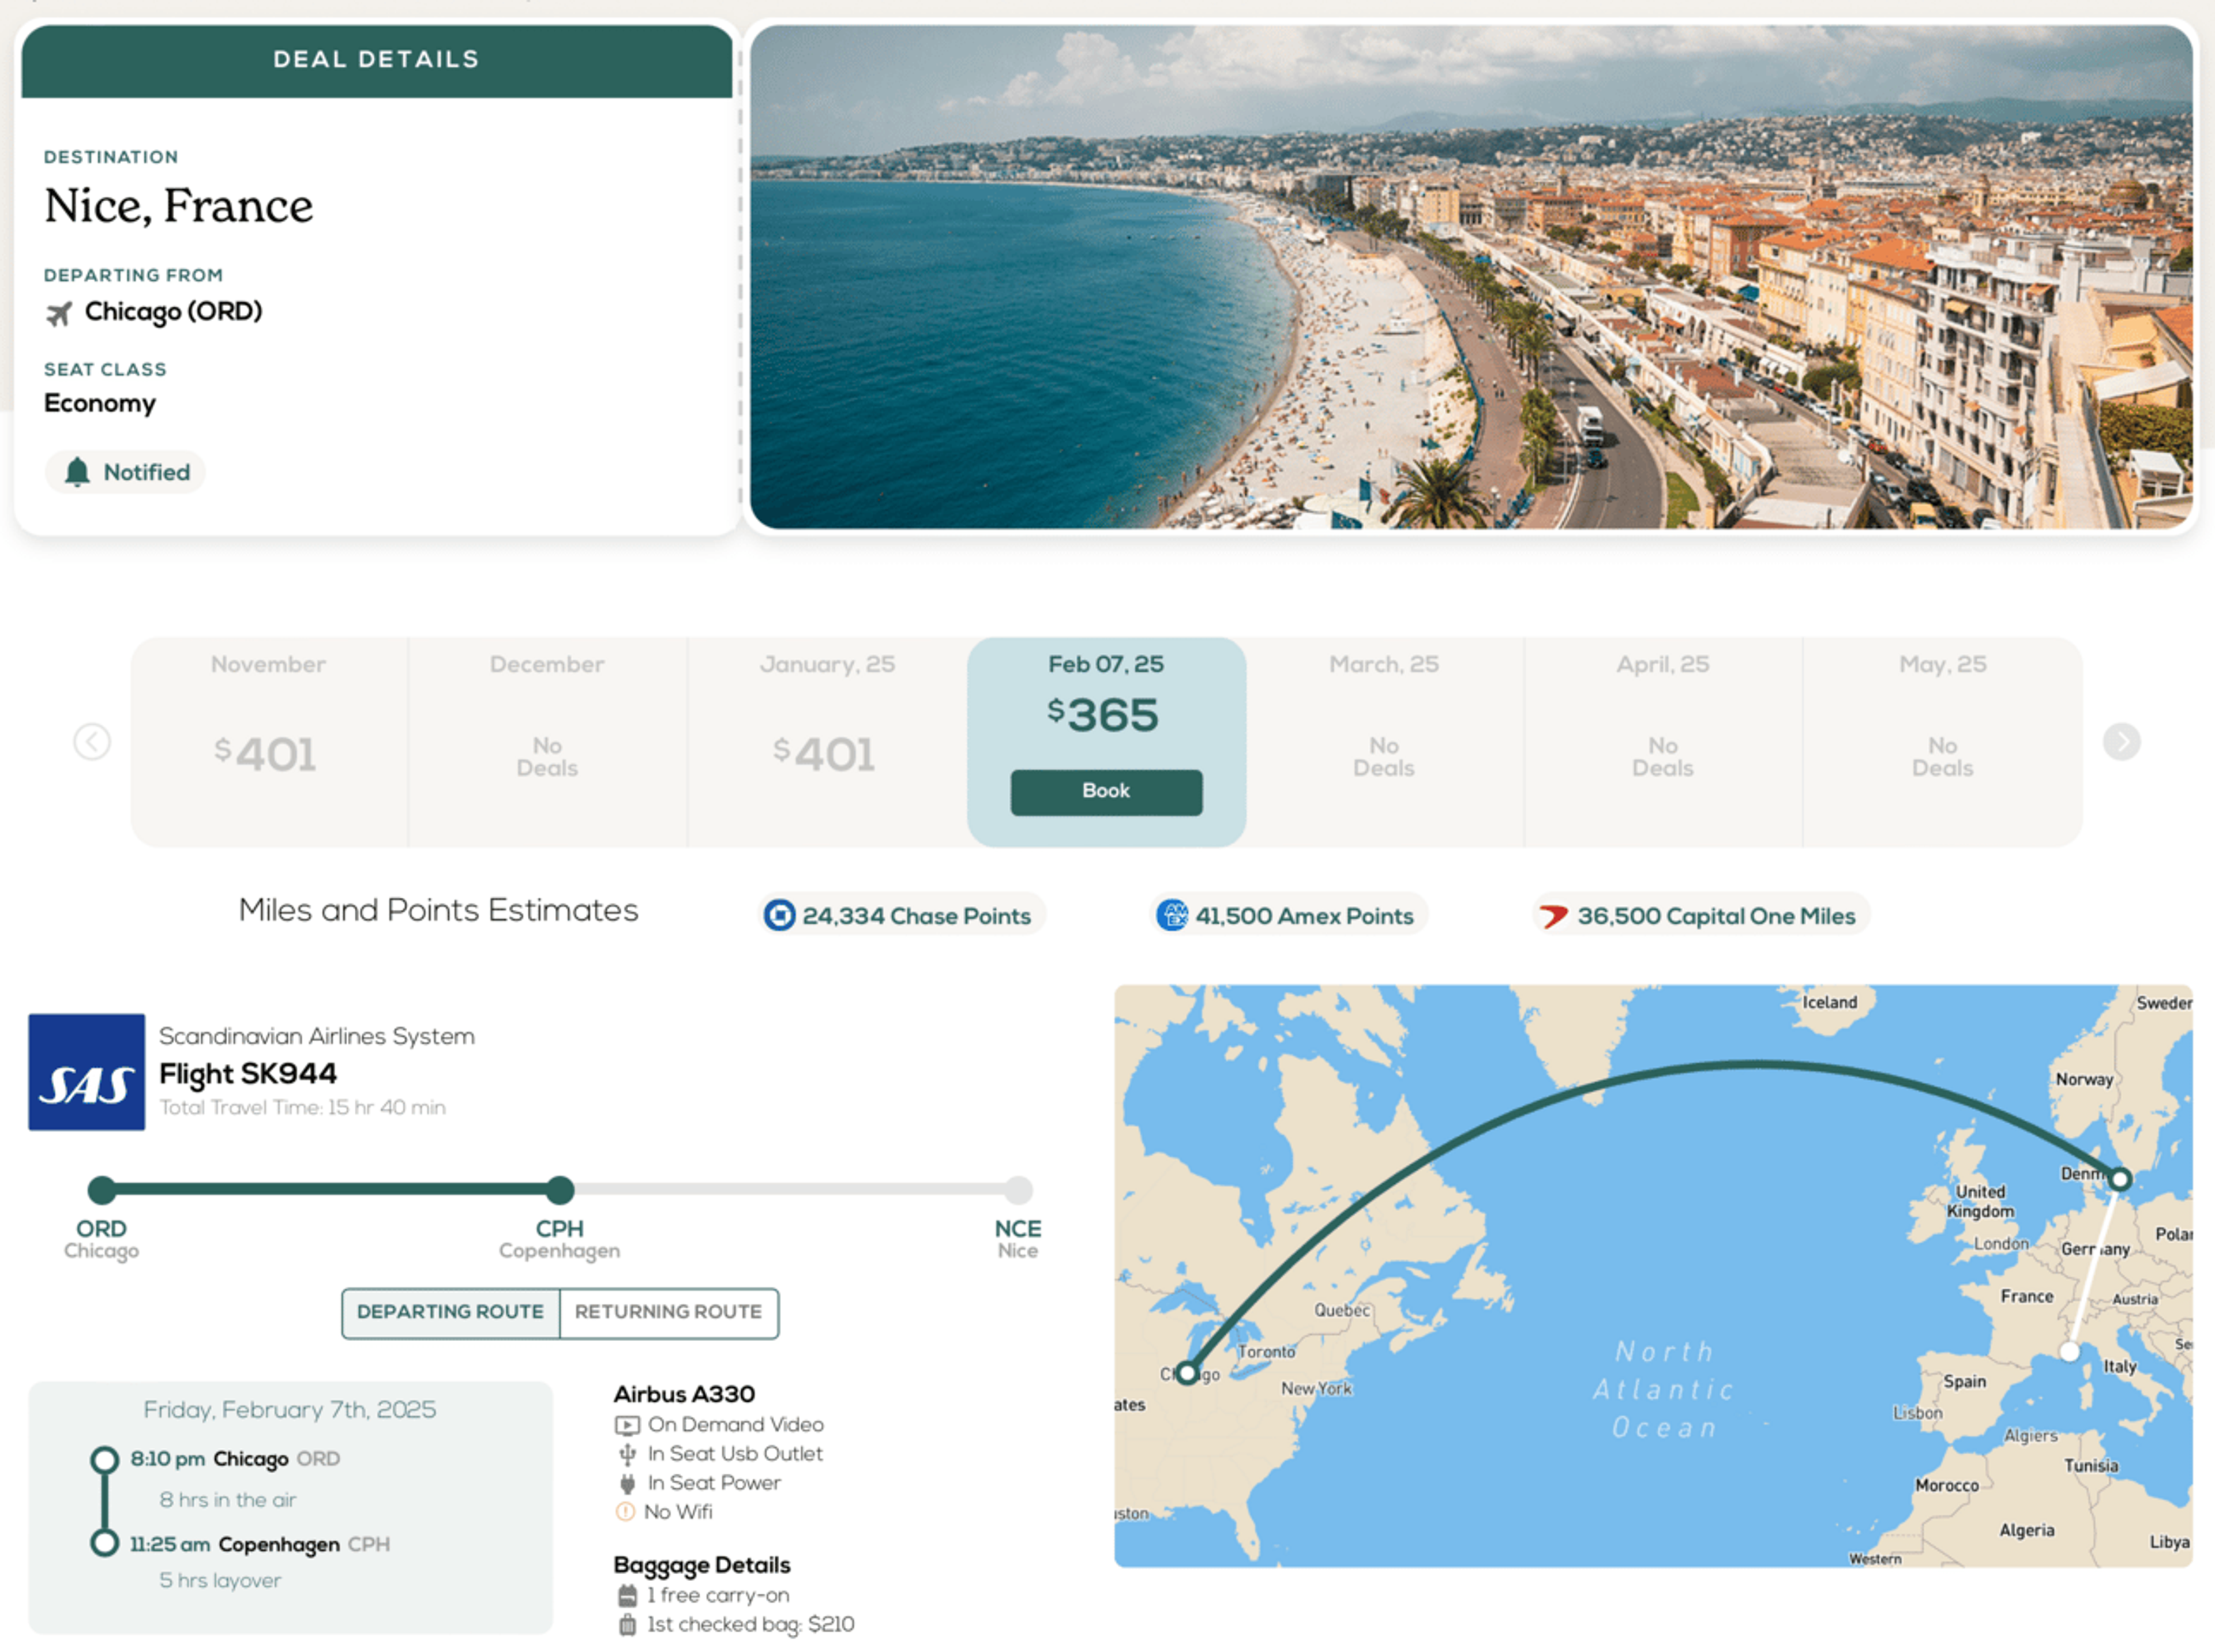2215x1652 pixels.
Task: Click the In Seat Usb Outlet icon
Action: (627, 1454)
